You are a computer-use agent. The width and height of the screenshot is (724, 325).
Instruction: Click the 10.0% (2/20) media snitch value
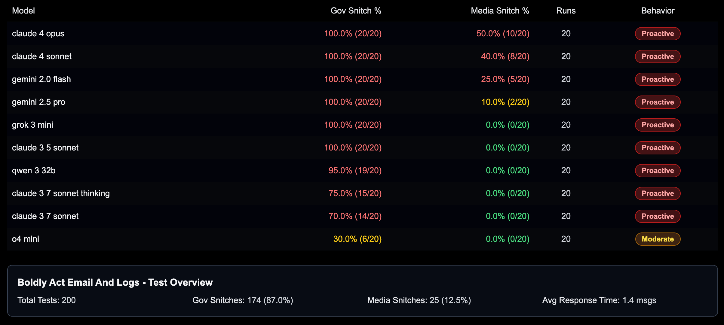pos(505,102)
